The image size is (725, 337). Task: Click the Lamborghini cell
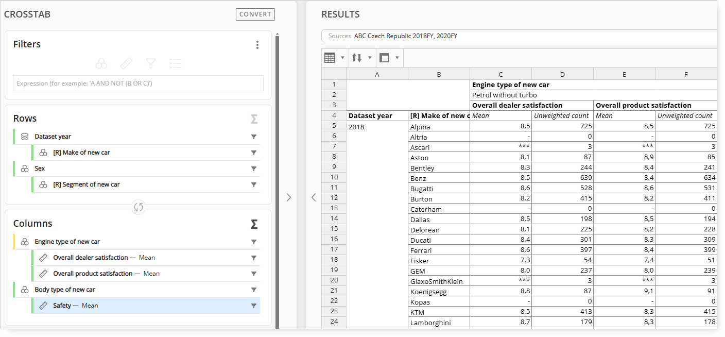pos(439,322)
